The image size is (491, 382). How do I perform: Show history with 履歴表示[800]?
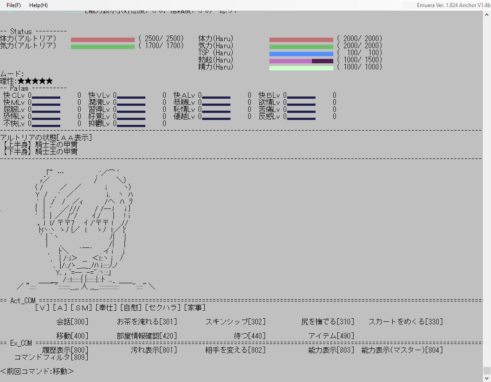click(65, 350)
